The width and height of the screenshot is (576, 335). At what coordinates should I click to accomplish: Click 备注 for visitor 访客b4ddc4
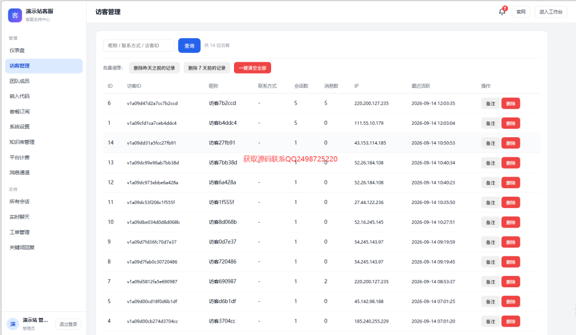(490, 123)
